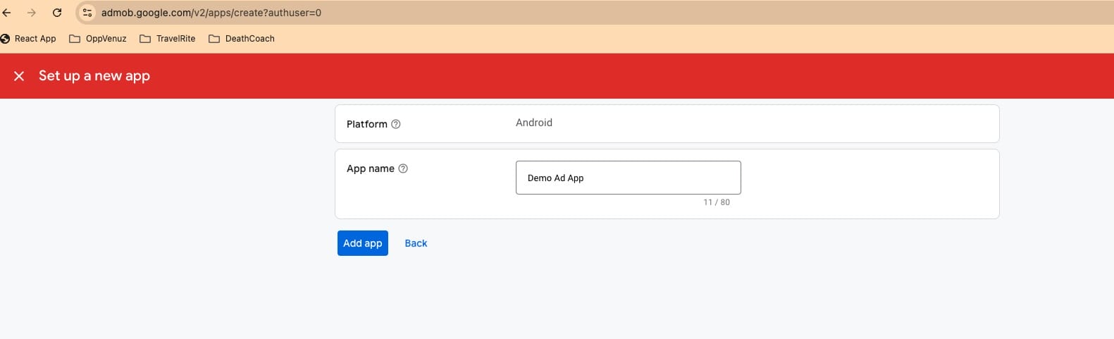This screenshot has height=339, width=1114.
Task: Click the browser forward arrow
Action: point(32,13)
